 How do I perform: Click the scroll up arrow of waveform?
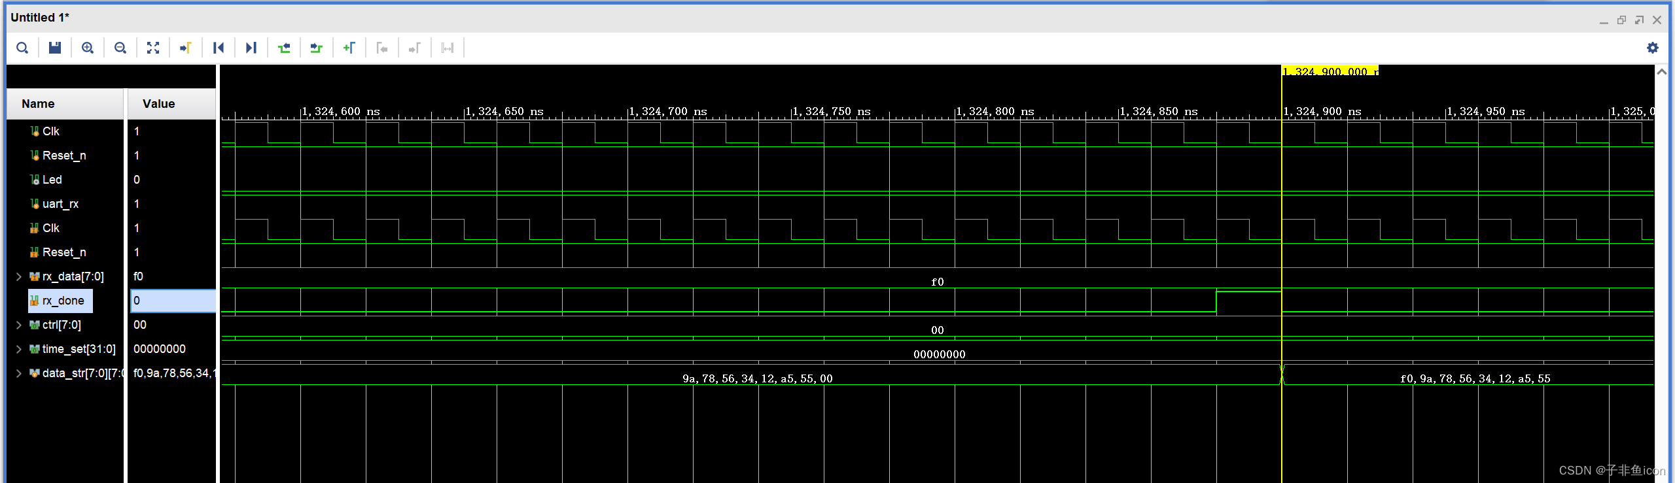point(1662,73)
